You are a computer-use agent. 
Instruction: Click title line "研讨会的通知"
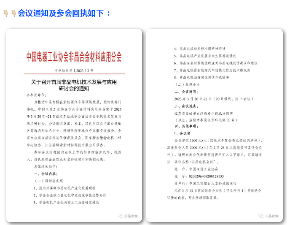(74, 89)
